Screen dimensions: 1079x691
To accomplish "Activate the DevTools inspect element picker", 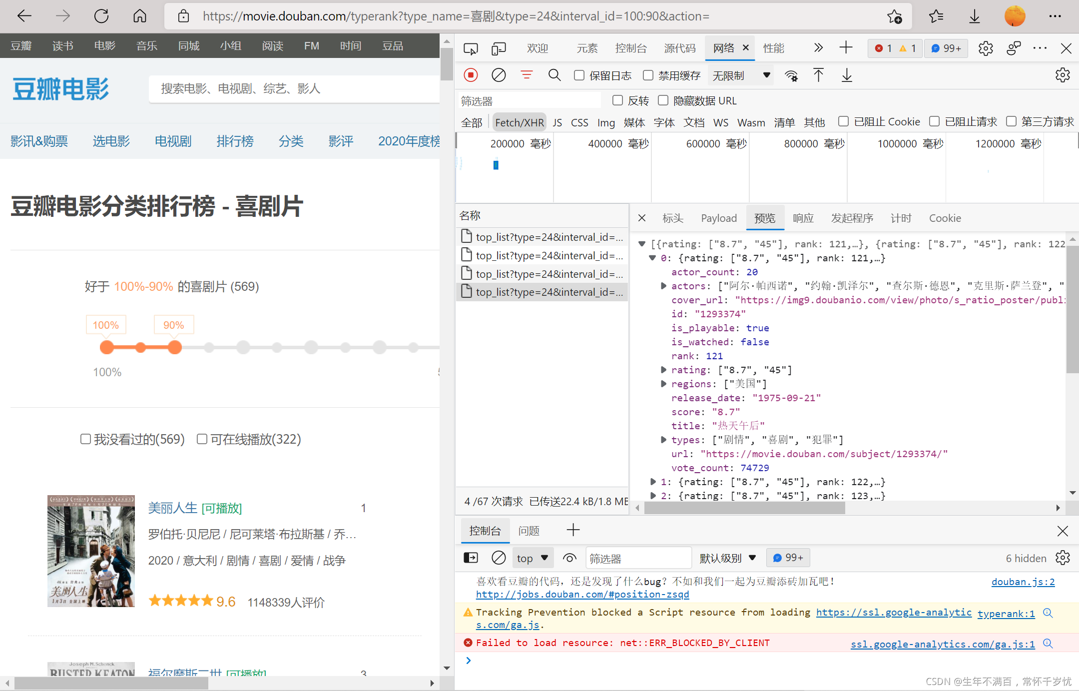I will pyautogui.click(x=471, y=48).
